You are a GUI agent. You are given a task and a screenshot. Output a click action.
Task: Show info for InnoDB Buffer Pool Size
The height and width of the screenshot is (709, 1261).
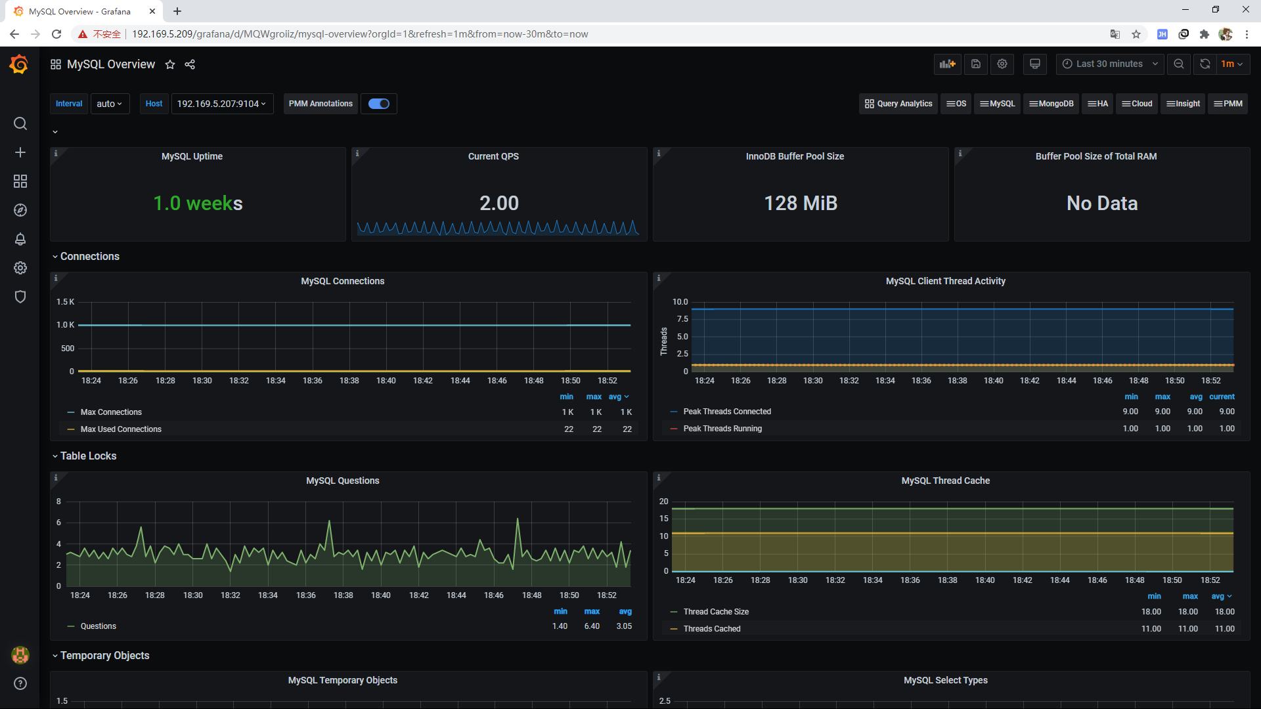(x=659, y=154)
